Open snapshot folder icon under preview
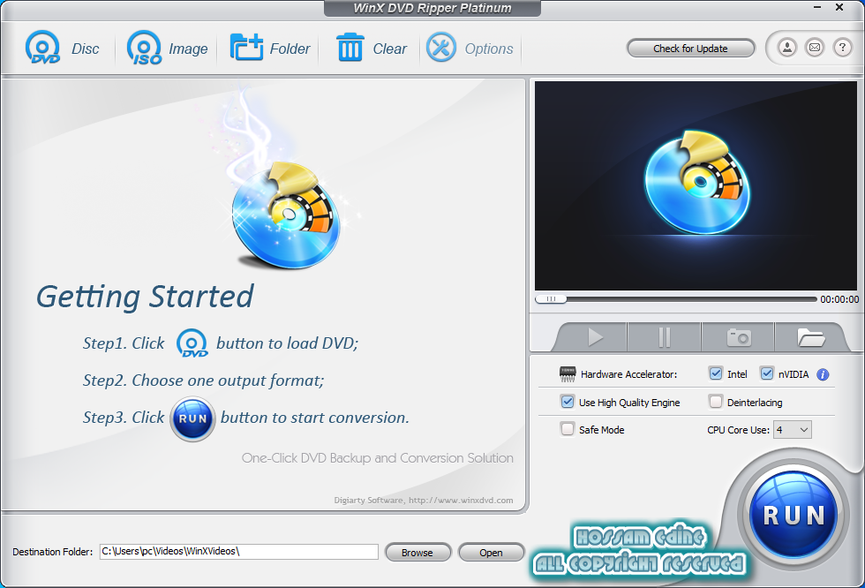This screenshot has width=865, height=588. (810, 337)
